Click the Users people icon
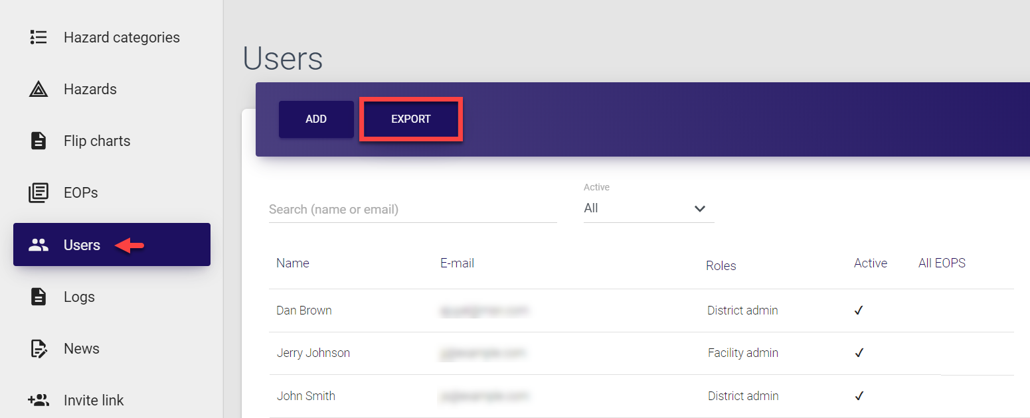Screen dimensions: 1030x418 [x=39, y=245]
